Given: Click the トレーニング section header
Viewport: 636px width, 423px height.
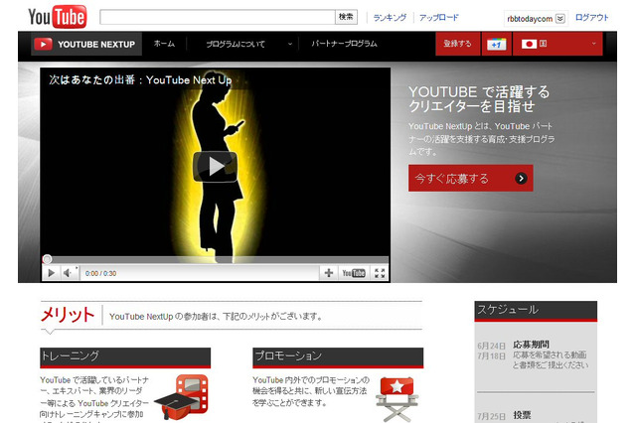Looking at the screenshot, I should [125, 356].
